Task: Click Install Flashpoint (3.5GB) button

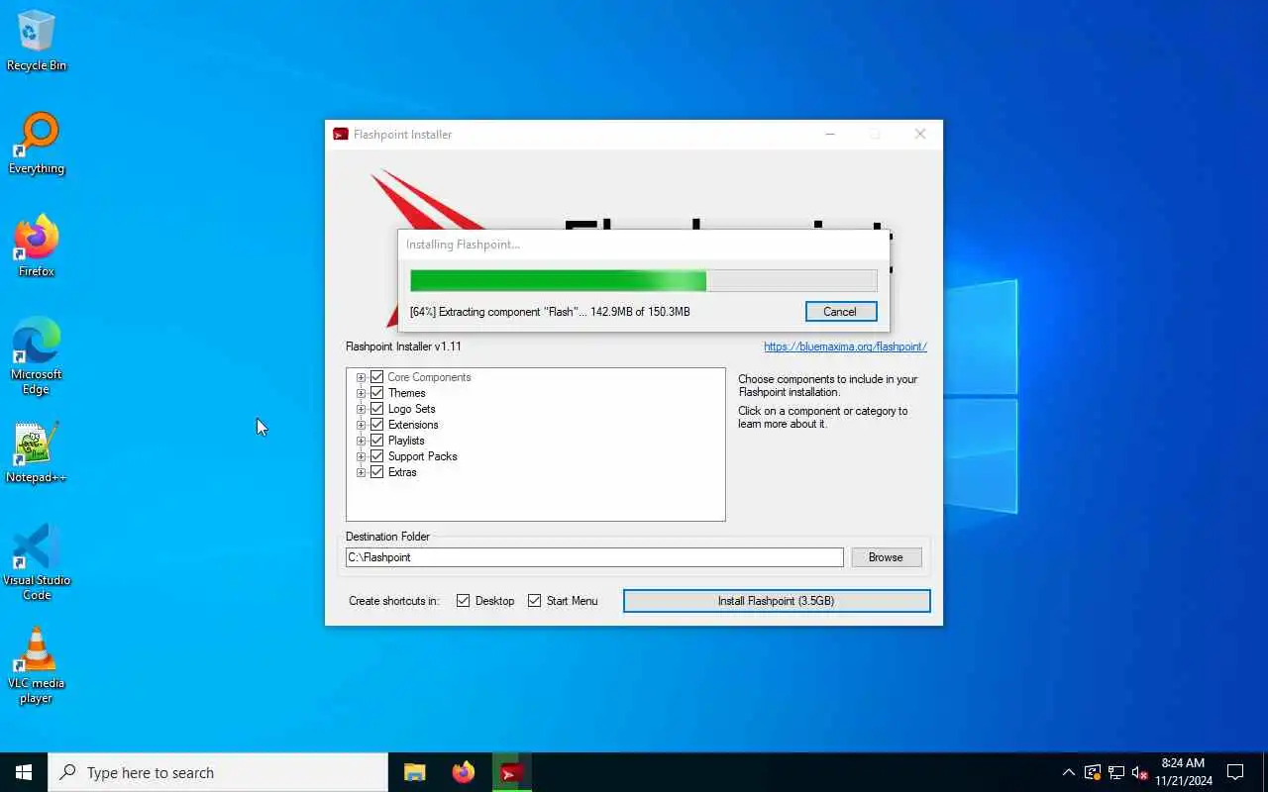Action: pos(777,601)
